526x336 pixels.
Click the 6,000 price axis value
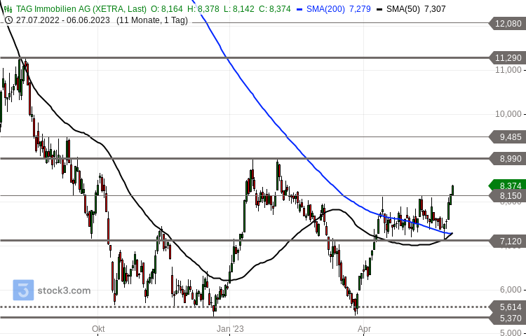point(511,290)
